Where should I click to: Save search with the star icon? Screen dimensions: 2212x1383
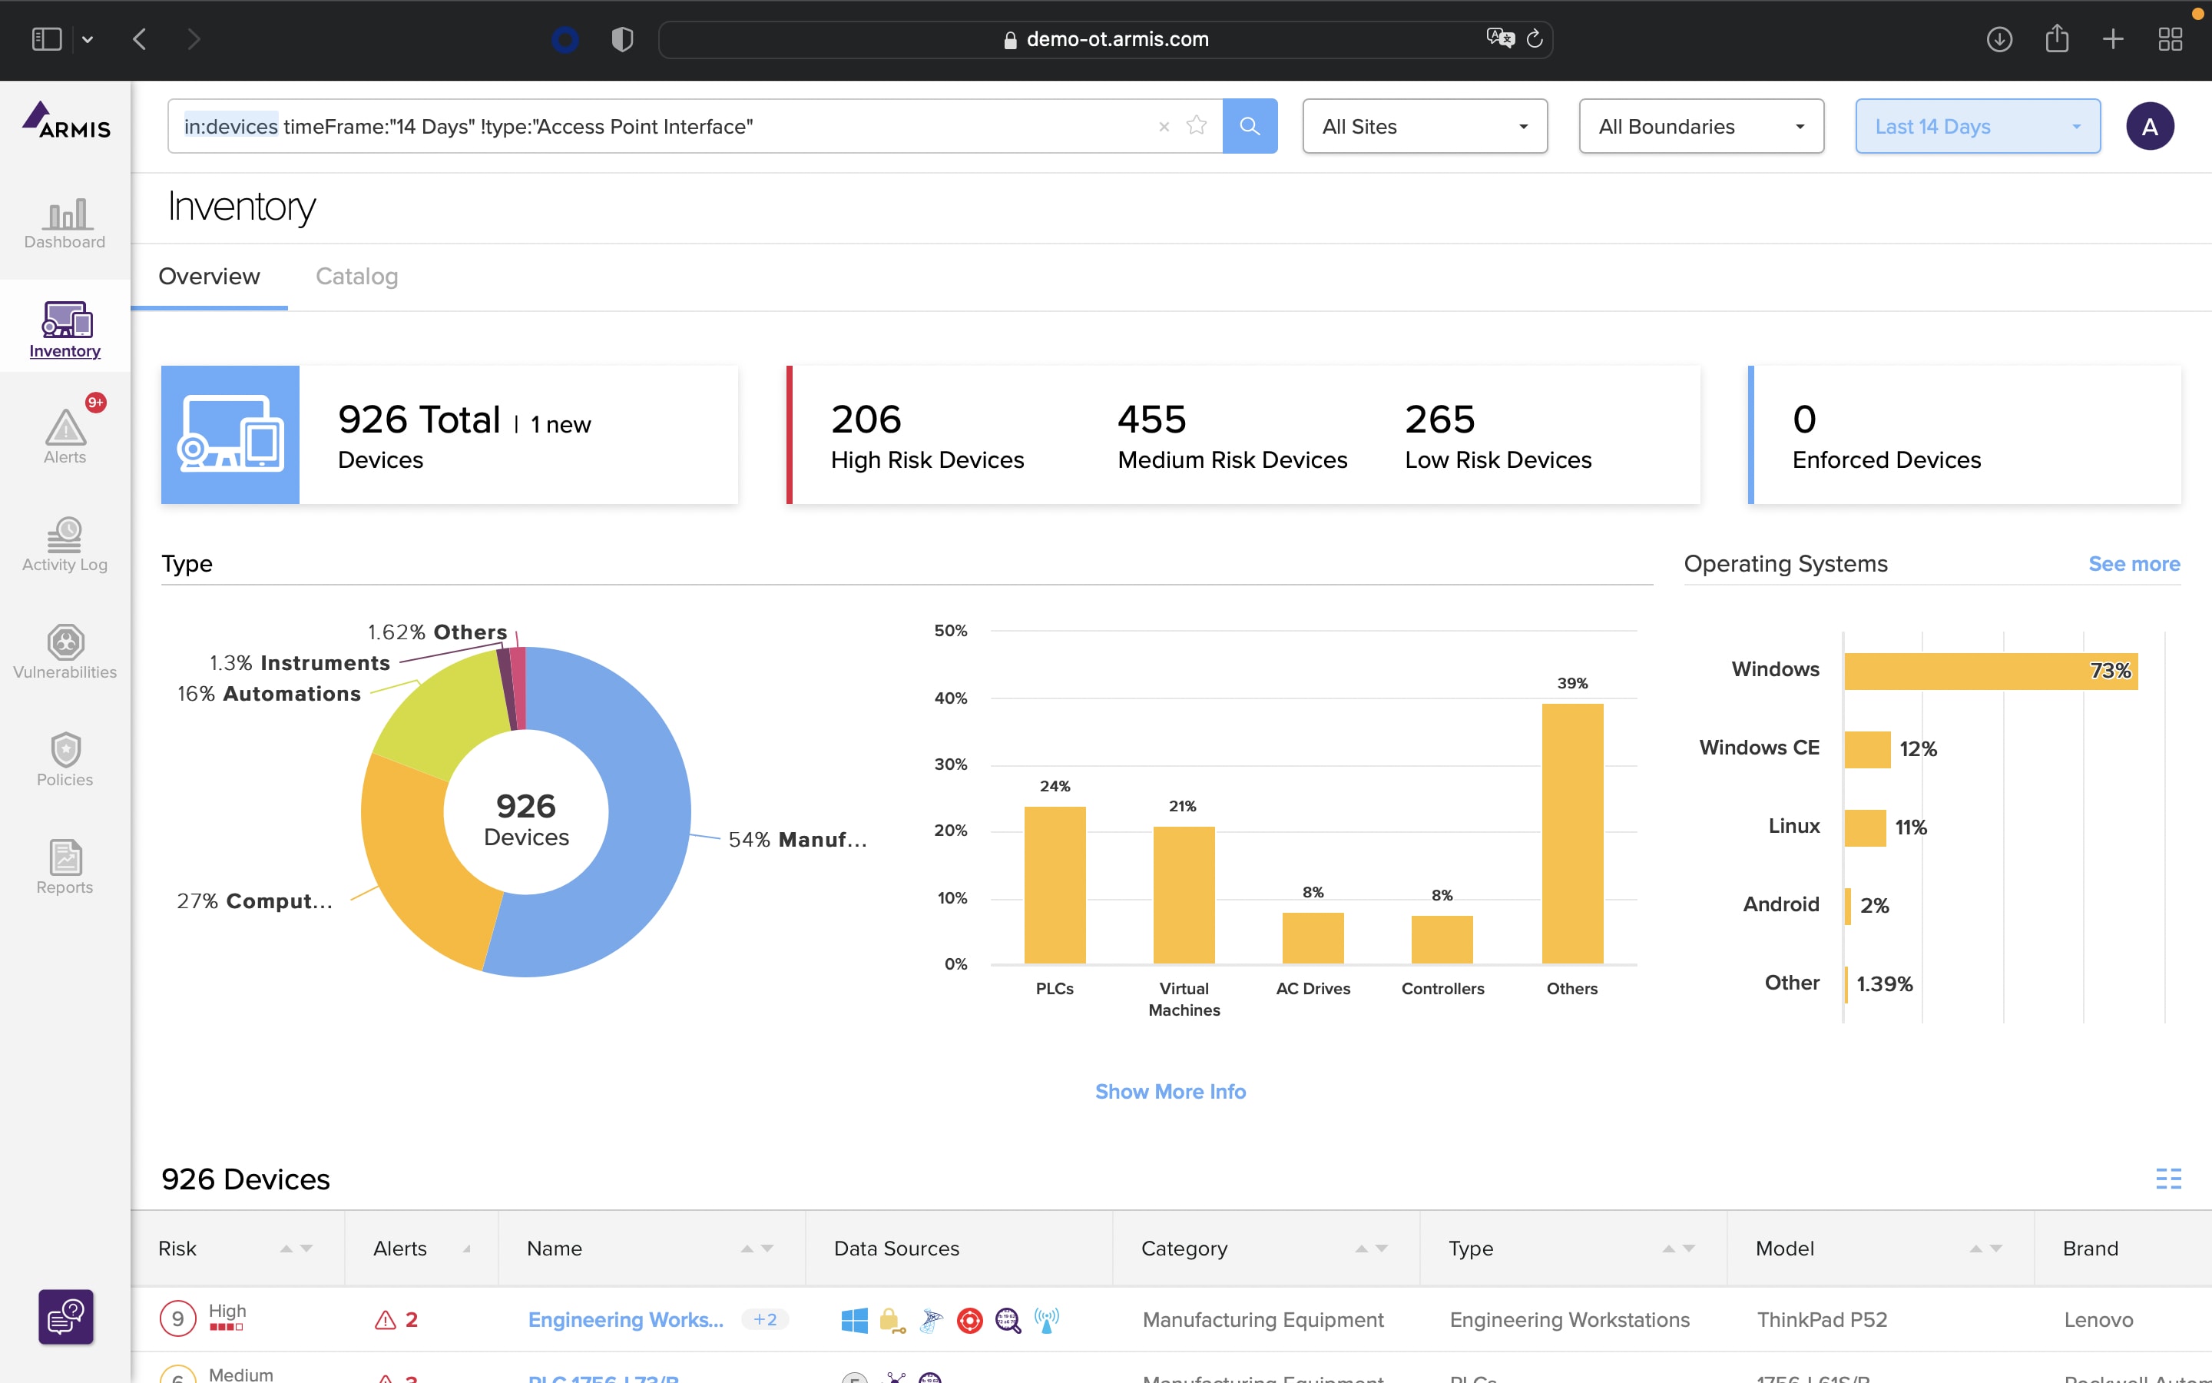coord(1197,125)
